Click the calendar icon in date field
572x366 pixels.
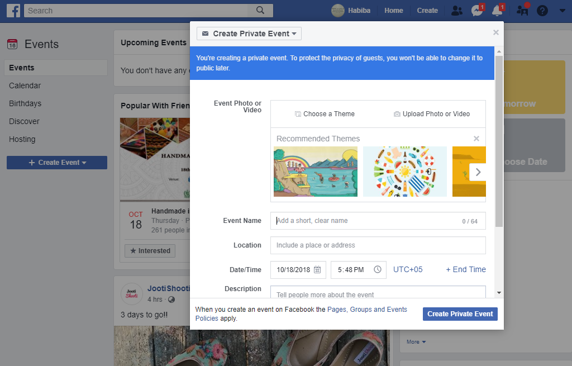coord(317,270)
